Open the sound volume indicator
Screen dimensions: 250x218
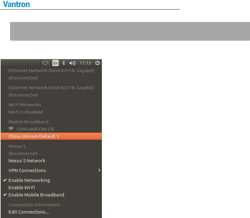(72, 63)
